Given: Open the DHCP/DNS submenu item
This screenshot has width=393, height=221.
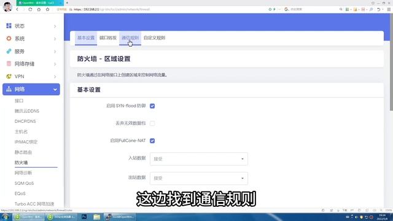Looking at the screenshot, I should pyautogui.click(x=25, y=122).
